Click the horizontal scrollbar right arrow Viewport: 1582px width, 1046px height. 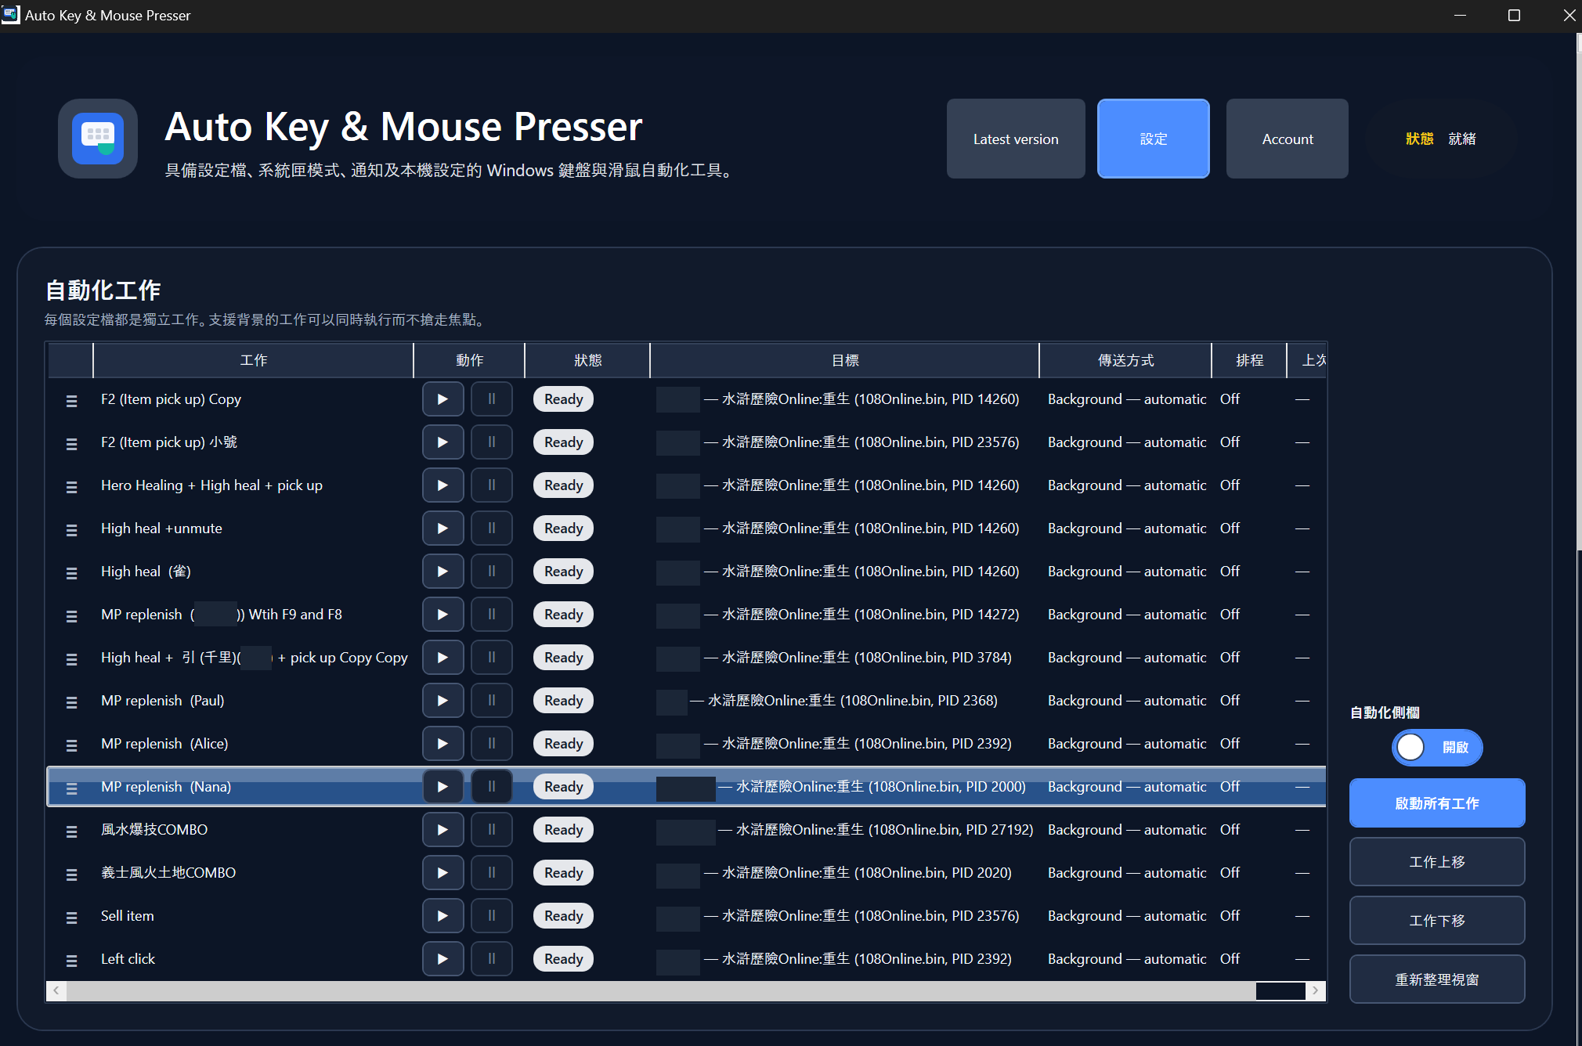[x=1316, y=991]
